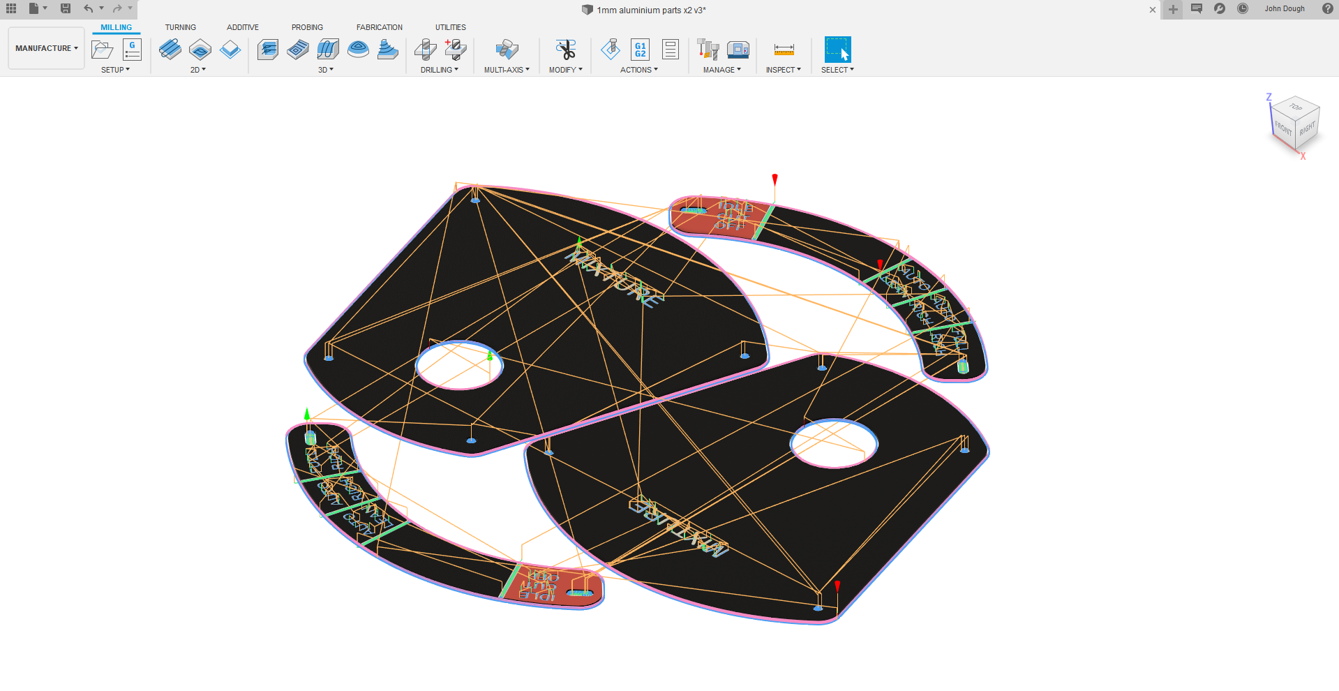Choose the 3D Adaptive Clearing icon
The image size is (1339, 691).
click(x=268, y=50)
